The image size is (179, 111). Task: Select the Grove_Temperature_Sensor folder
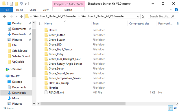pos(63,78)
